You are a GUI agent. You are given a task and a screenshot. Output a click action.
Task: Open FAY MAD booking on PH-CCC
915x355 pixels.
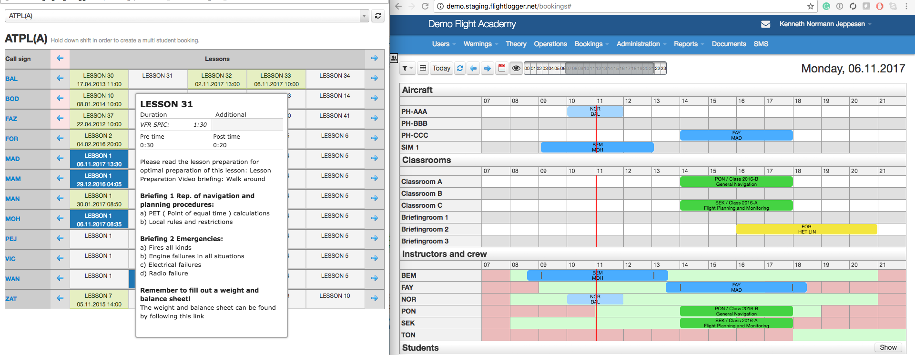click(736, 135)
